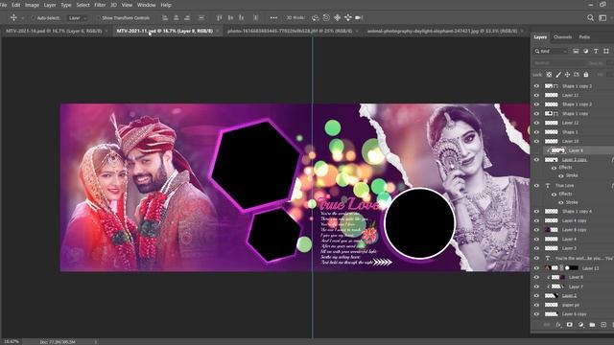Open the Filter menu
614x345 pixels.
pos(100,5)
